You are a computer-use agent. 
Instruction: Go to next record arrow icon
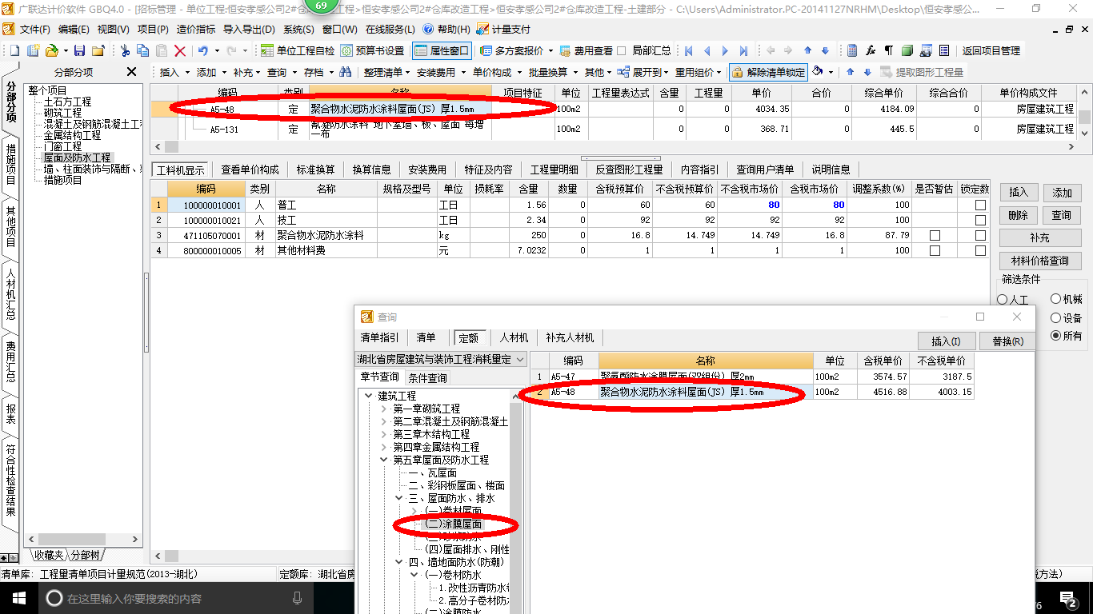(x=725, y=50)
